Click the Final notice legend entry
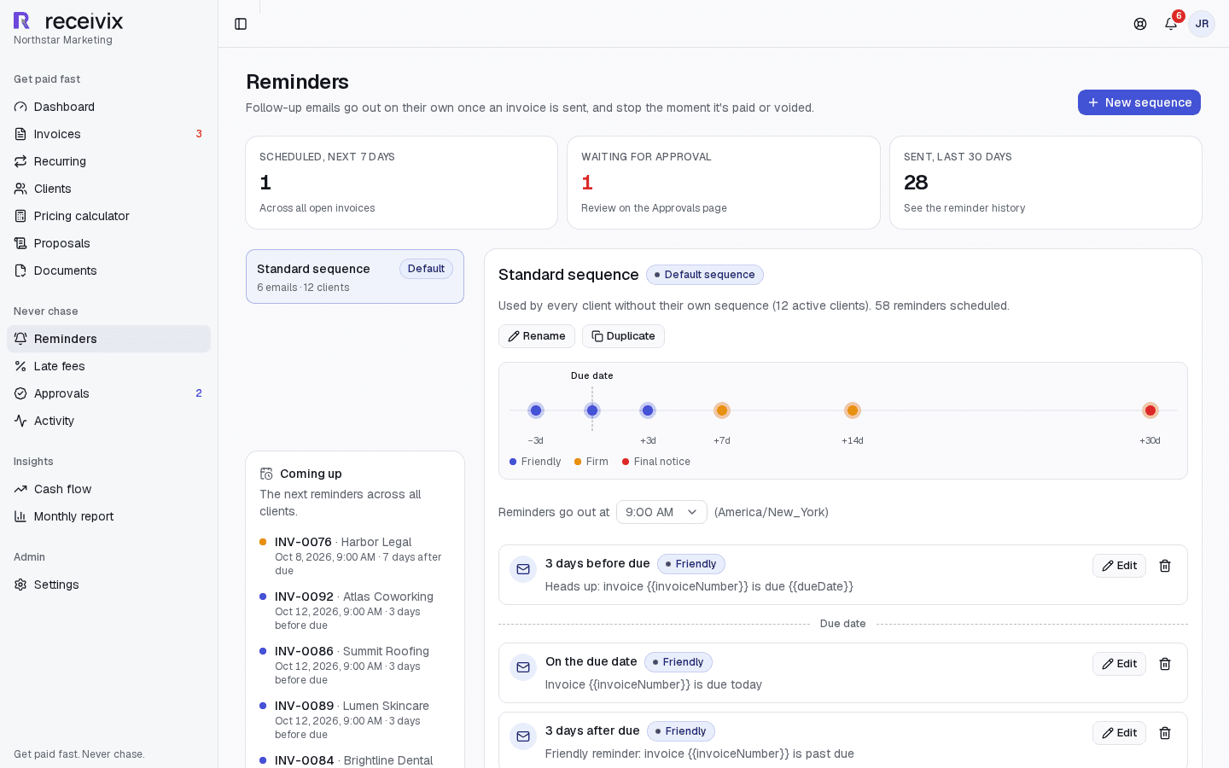This screenshot has width=1229, height=768. (x=656, y=462)
